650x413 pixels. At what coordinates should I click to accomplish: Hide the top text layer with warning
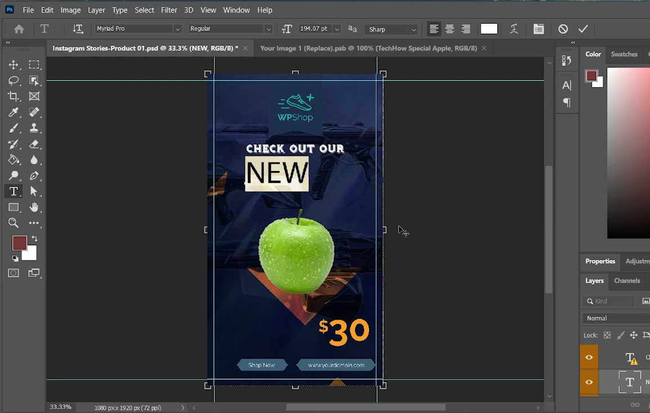pyautogui.click(x=589, y=357)
